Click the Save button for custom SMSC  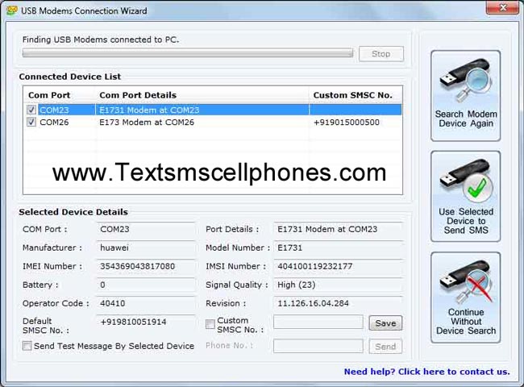(385, 323)
